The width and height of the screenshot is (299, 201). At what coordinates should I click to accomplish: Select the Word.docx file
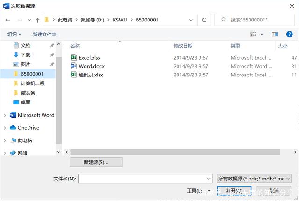click(92, 66)
